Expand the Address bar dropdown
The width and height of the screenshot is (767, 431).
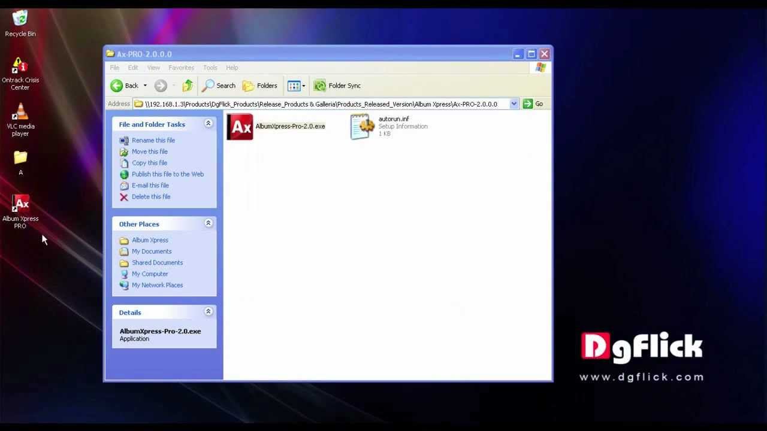pyautogui.click(x=514, y=104)
